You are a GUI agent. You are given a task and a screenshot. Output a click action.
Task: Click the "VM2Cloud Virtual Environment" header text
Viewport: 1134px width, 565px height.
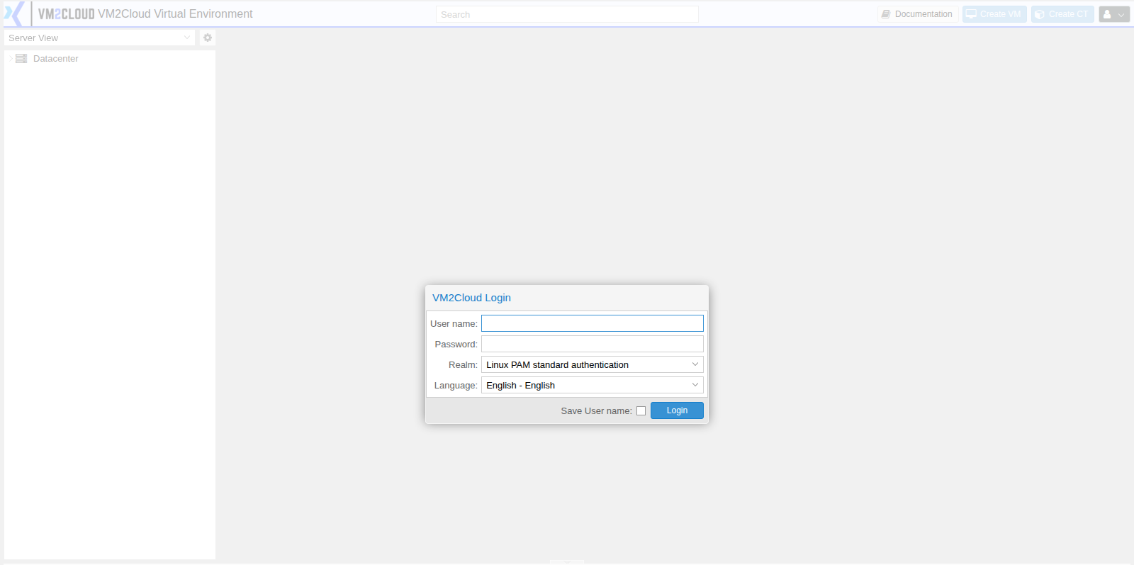[175, 14]
